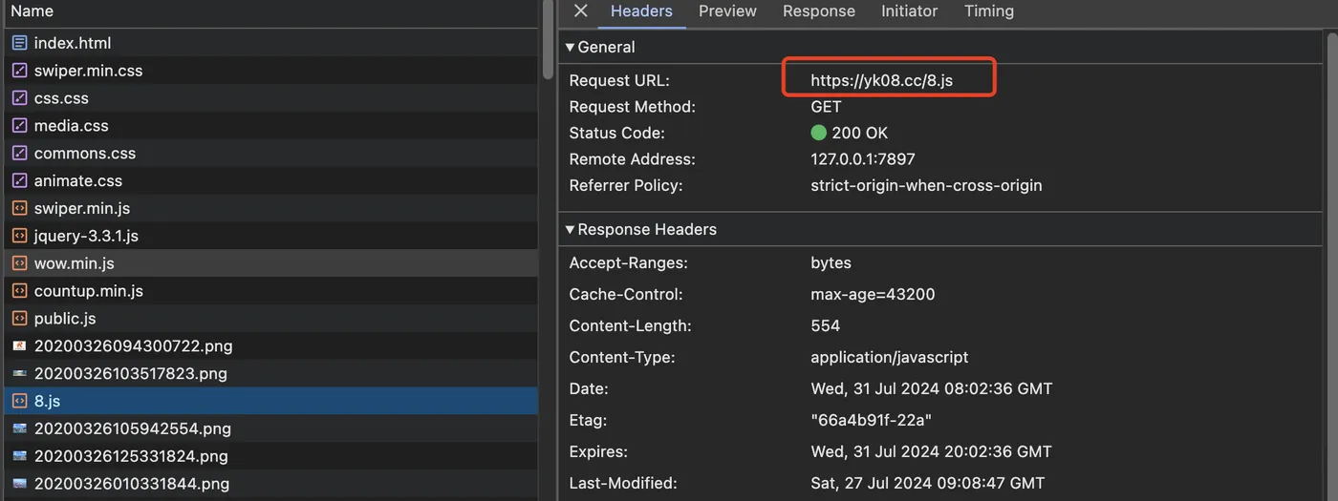This screenshot has height=501, width=1338.
Task: Click the green 200 OK status dot
Action: point(818,134)
